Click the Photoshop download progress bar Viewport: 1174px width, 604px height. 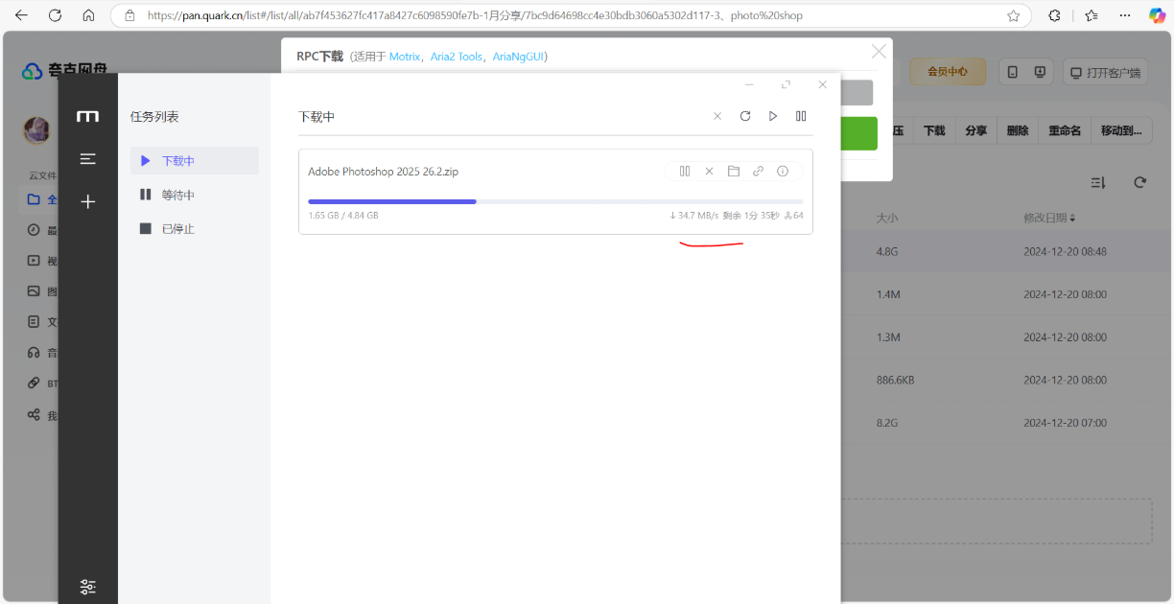555,201
